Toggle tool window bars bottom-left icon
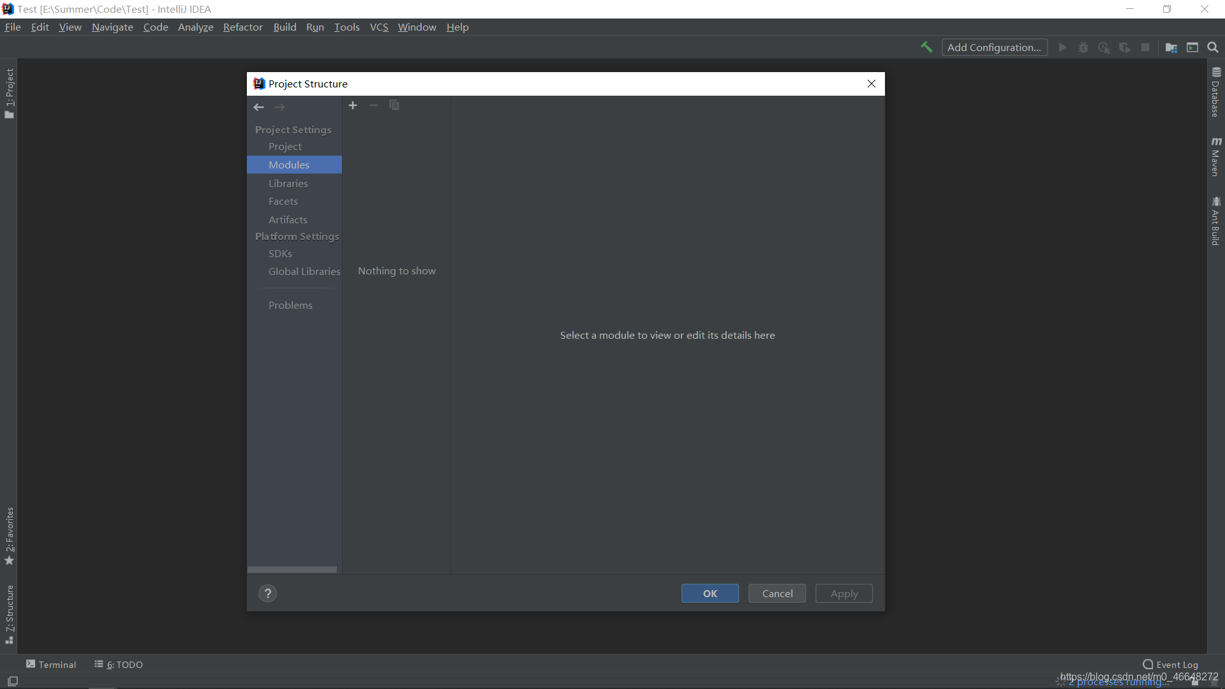The image size is (1225, 689). (x=12, y=681)
